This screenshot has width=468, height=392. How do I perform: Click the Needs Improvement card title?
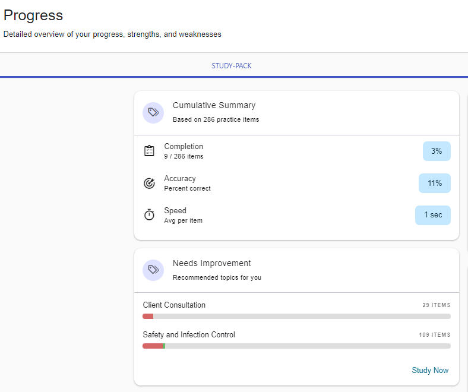coord(211,263)
